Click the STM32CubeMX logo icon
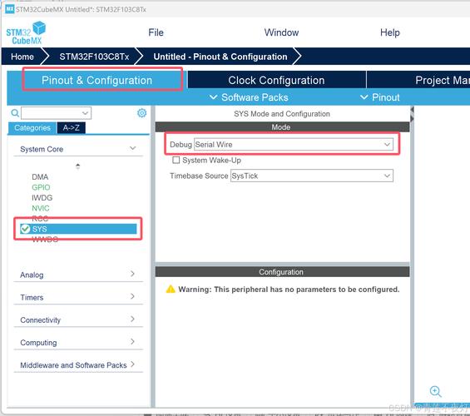470x416 pixels. 26,33
